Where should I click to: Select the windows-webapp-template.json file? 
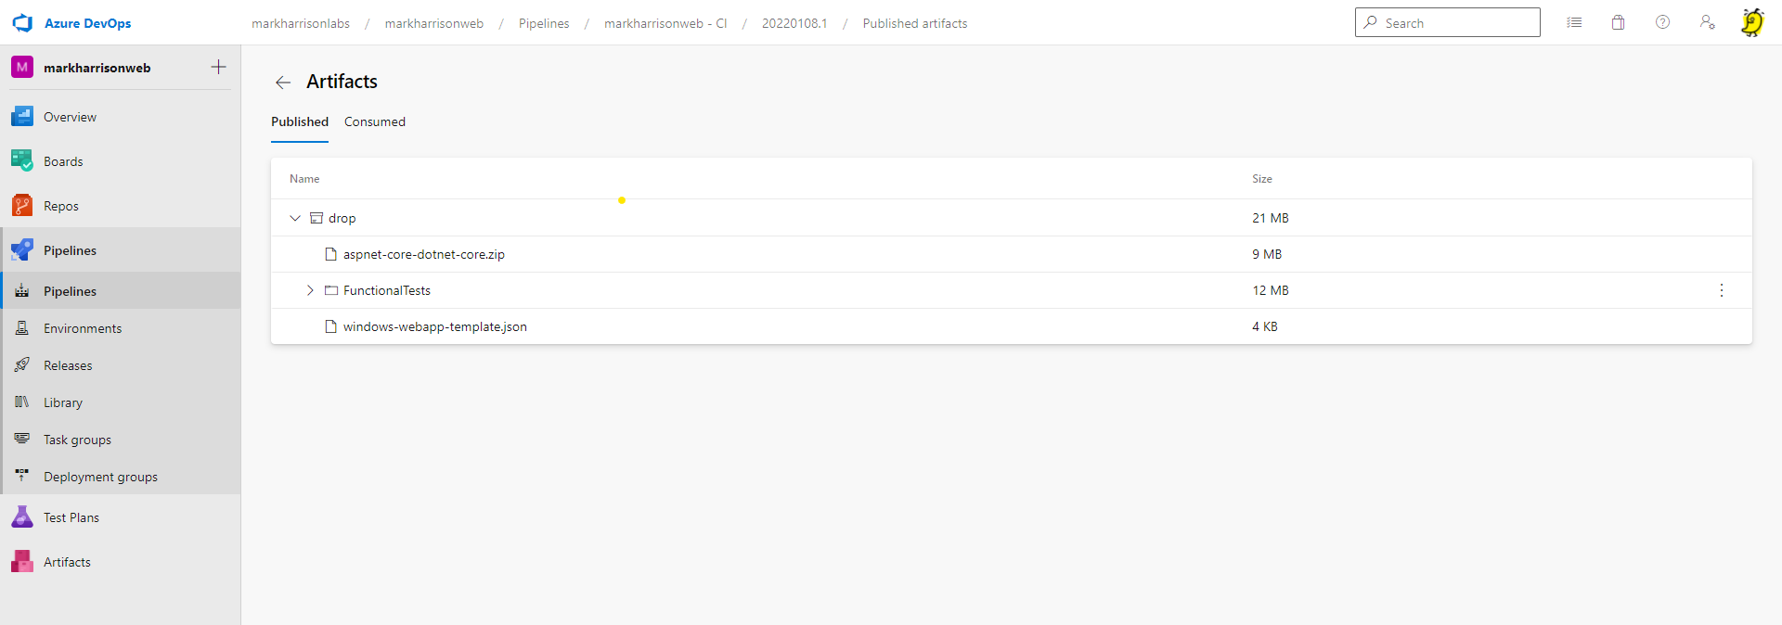tap(434, 326)
